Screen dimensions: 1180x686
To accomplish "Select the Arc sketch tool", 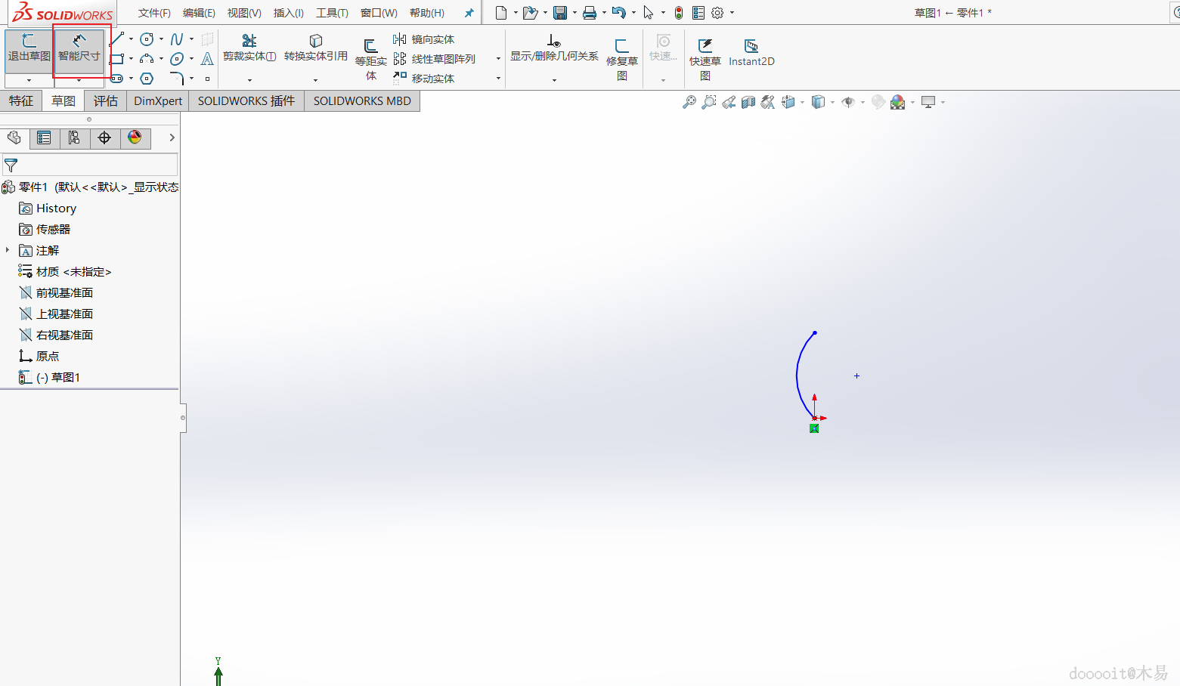I will point(147,59).
